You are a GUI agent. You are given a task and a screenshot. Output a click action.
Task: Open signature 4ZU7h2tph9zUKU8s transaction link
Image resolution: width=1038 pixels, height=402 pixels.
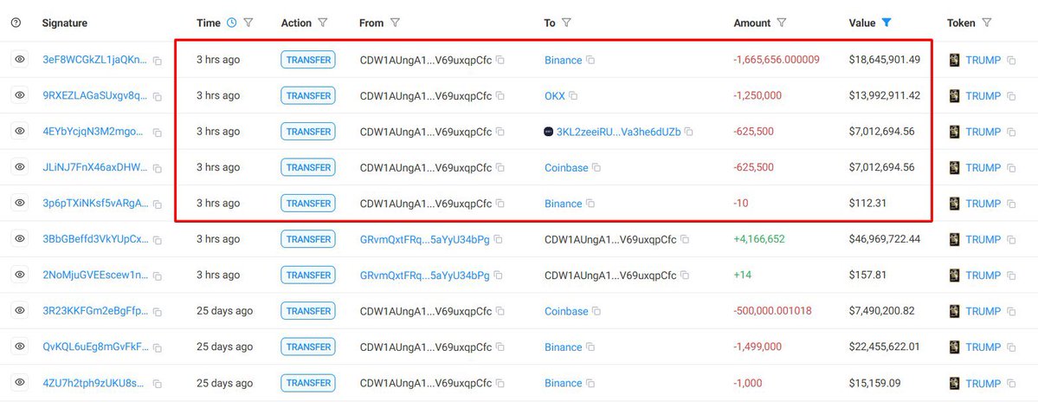tap(93, 383)
